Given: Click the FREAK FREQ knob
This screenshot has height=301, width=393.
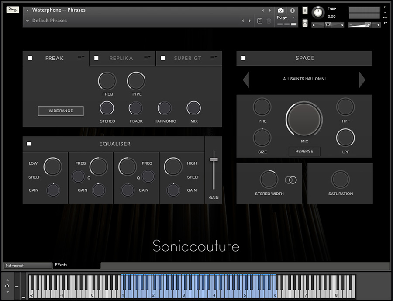Looking at the screenshot, I should tap(107, 81).
